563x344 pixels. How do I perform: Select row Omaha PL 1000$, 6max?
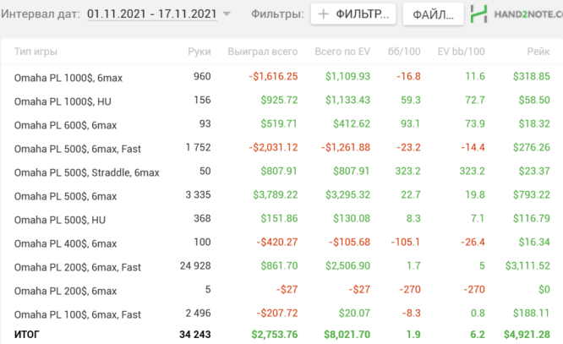pos(281,77)
